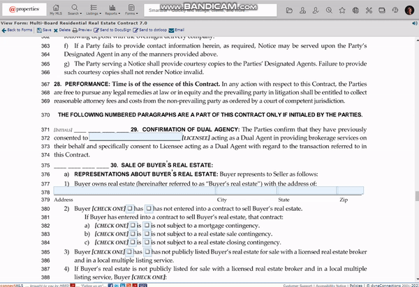Open the My MLS home icon
This screenshot has width=419, height=287.
tap(55, 10)
